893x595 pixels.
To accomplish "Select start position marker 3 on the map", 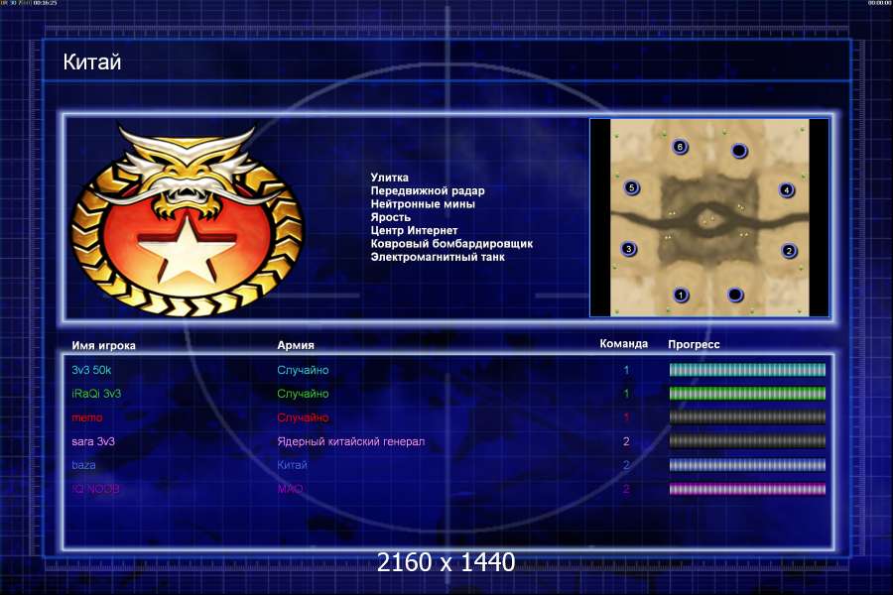I will [x=629, y=249].
